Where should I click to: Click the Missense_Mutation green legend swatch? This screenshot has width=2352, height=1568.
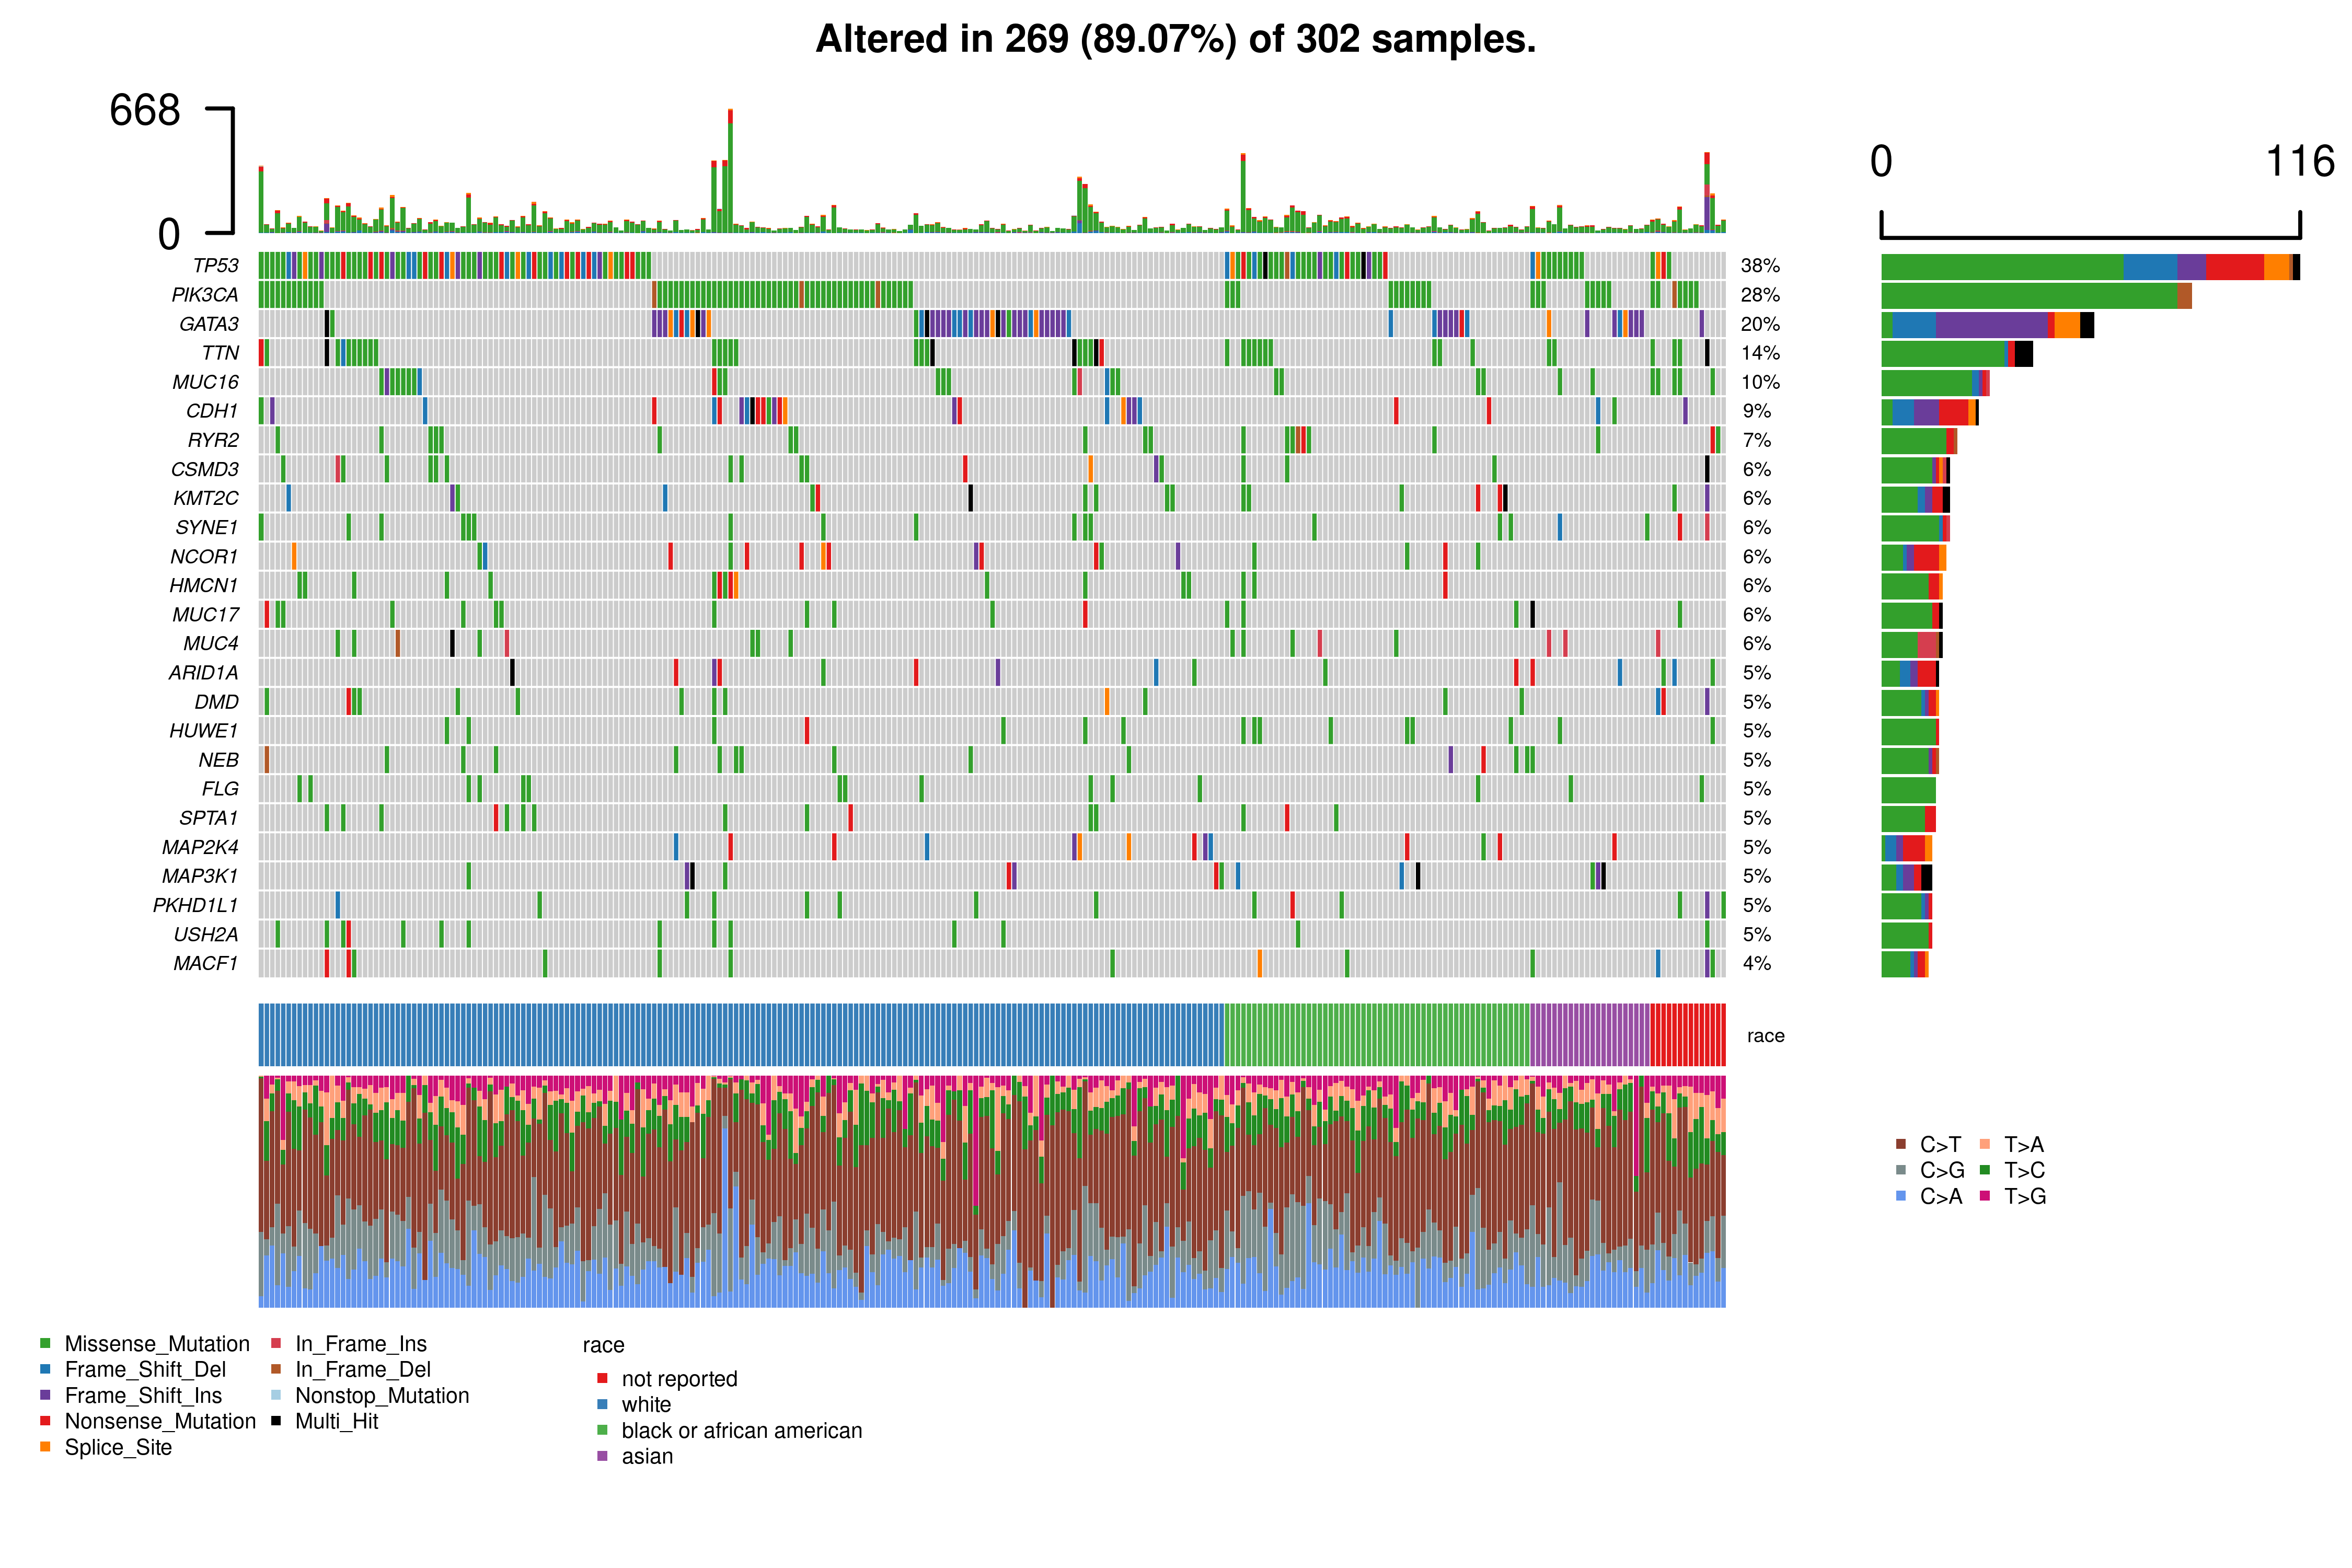point(45,1342)
